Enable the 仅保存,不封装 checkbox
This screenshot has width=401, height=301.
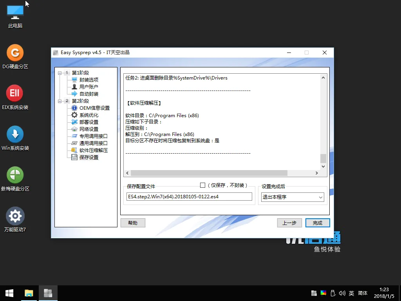[202, 185]
